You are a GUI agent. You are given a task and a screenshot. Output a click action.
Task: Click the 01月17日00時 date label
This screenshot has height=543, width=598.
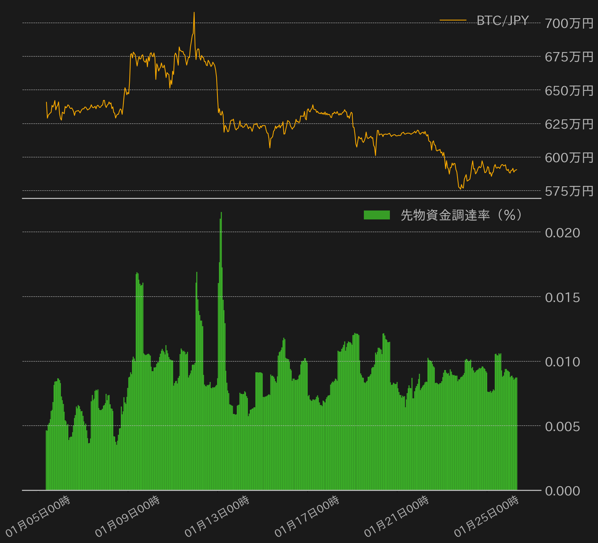click(x=307, y=516)
